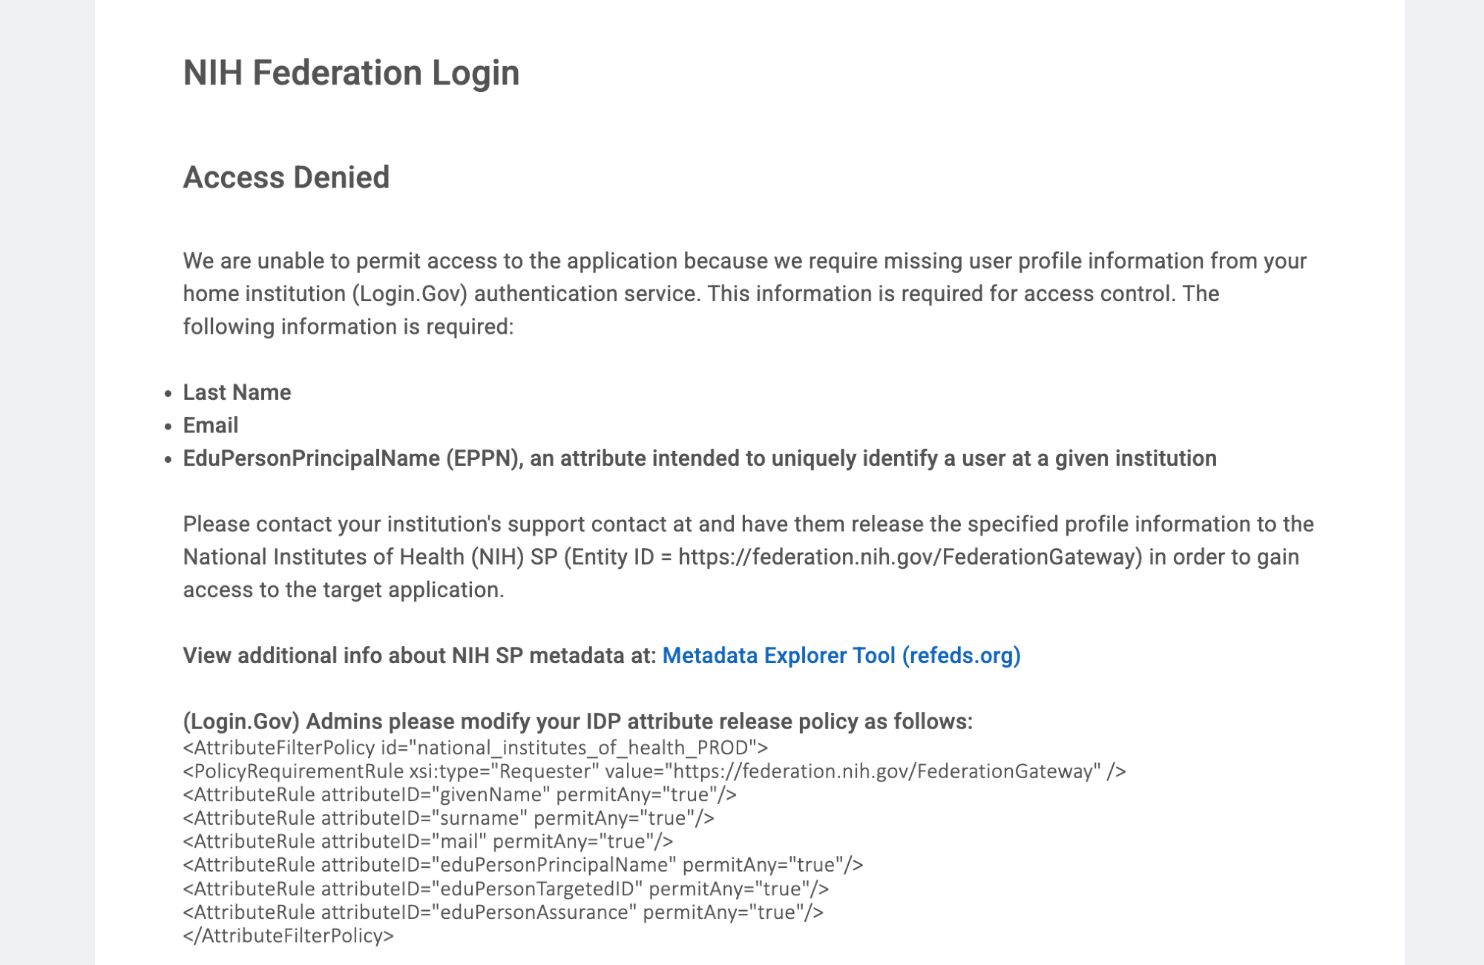Viewport: 1484px width, 965px height.
Task: Click the "(Login.Gov) Admins please modify" bold line
Action: pyautogui.click(x=577, y=722)
